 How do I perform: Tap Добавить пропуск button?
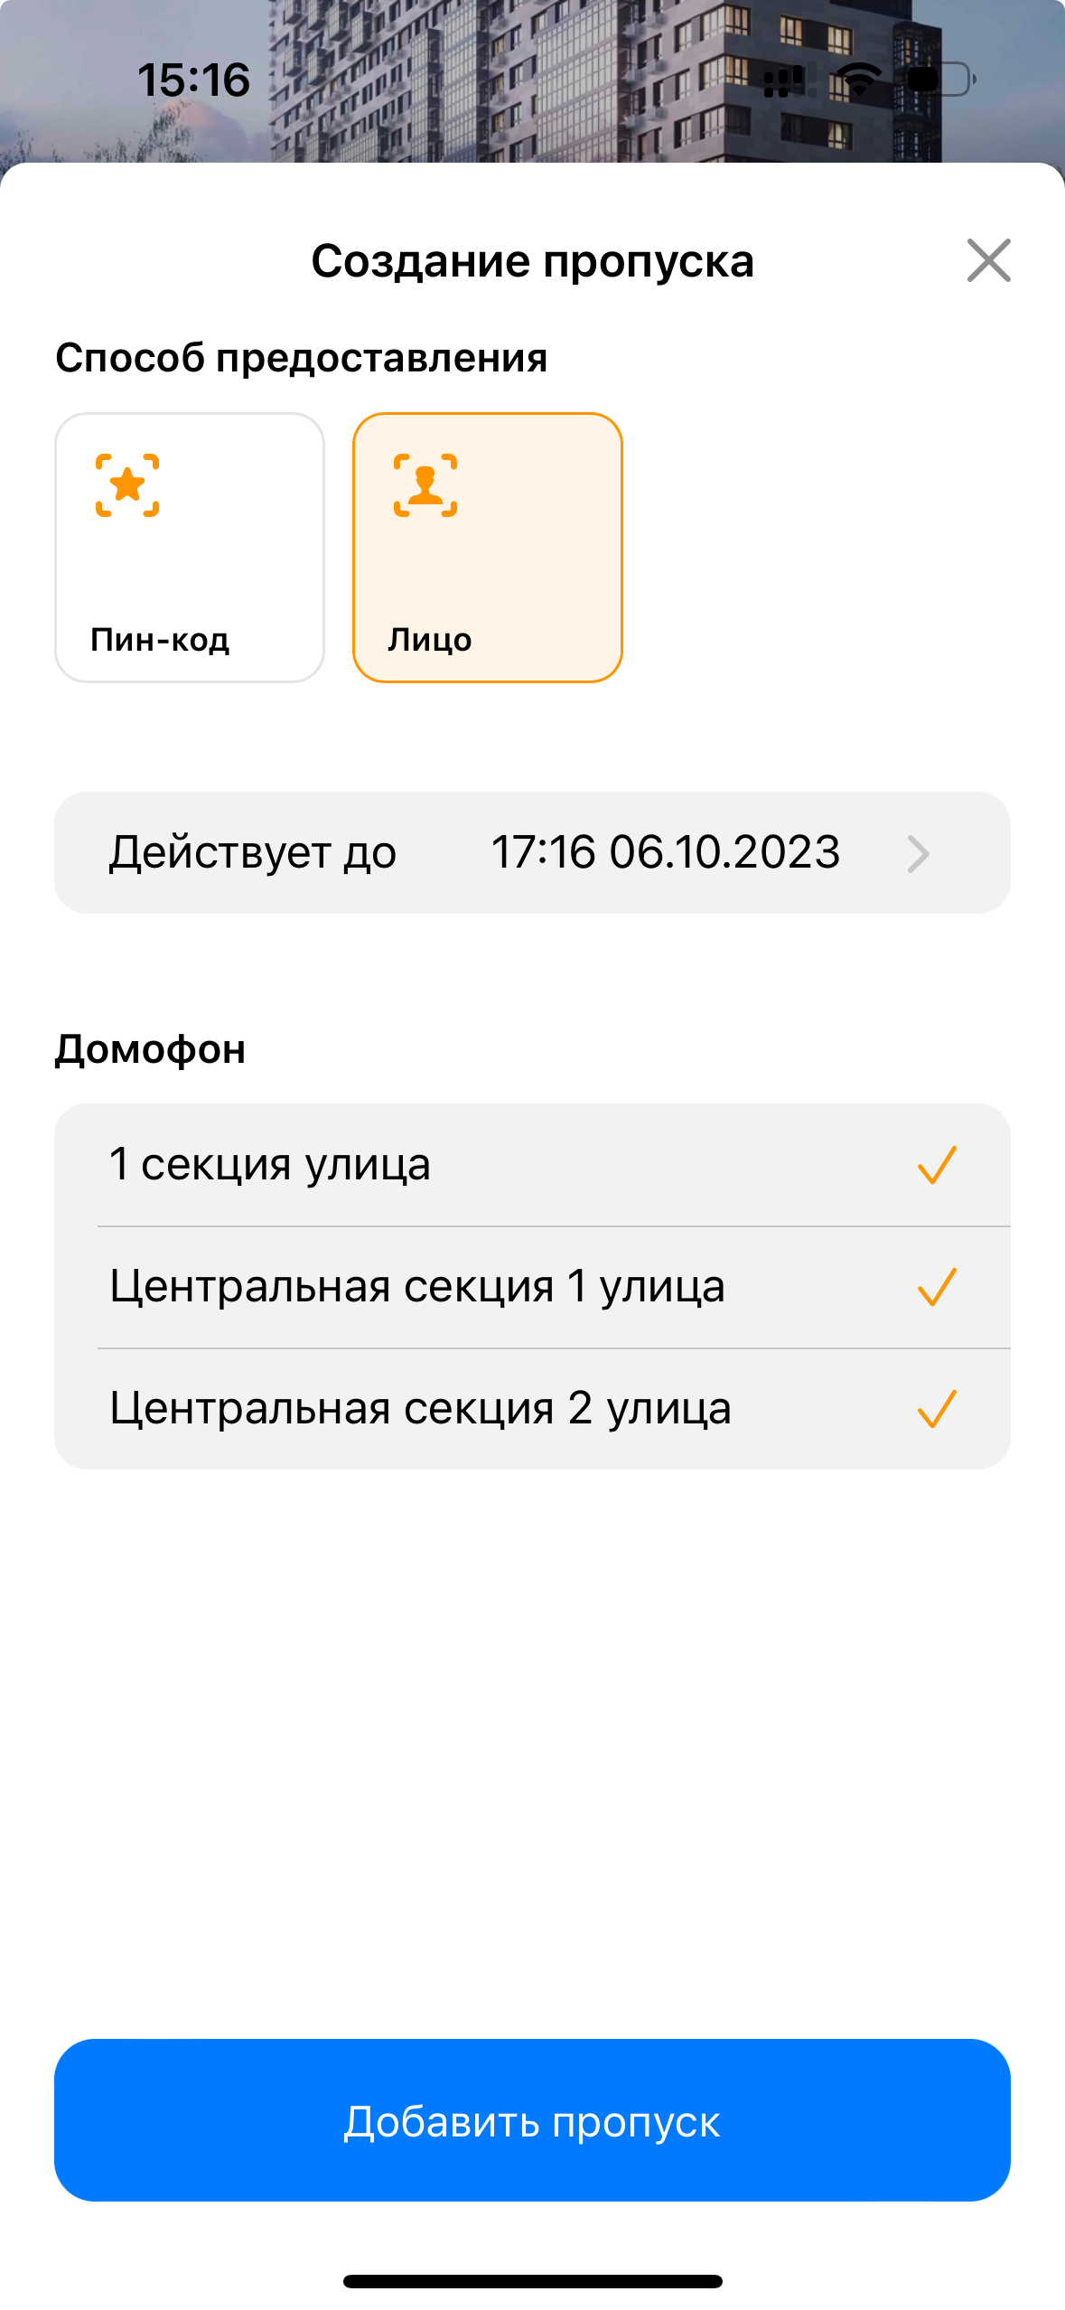tap(532, 2119)
